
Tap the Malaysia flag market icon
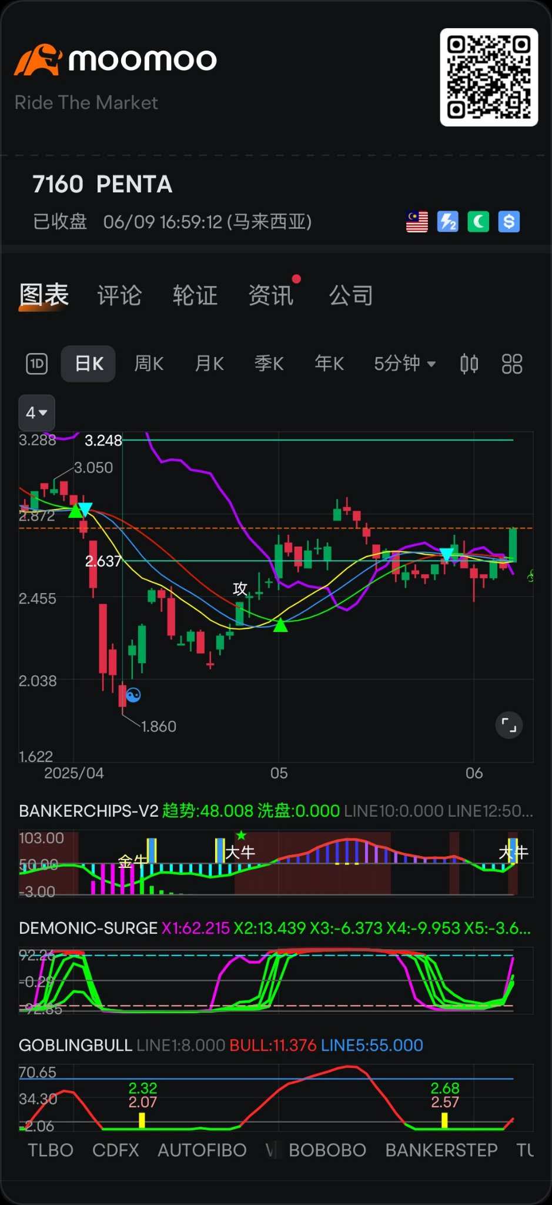click(417, 222)
